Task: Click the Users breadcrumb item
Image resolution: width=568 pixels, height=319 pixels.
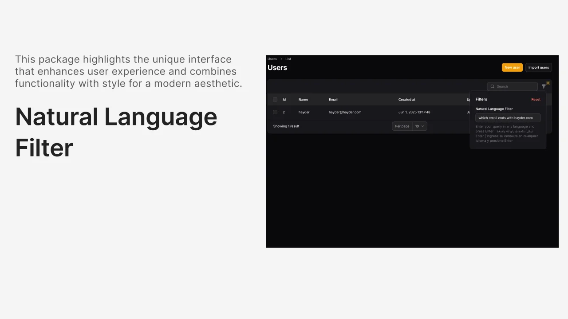Action: click(272, 58)
